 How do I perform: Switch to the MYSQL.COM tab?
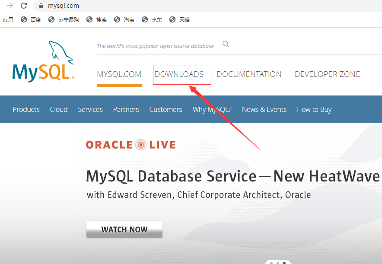(x=119, y=74)
